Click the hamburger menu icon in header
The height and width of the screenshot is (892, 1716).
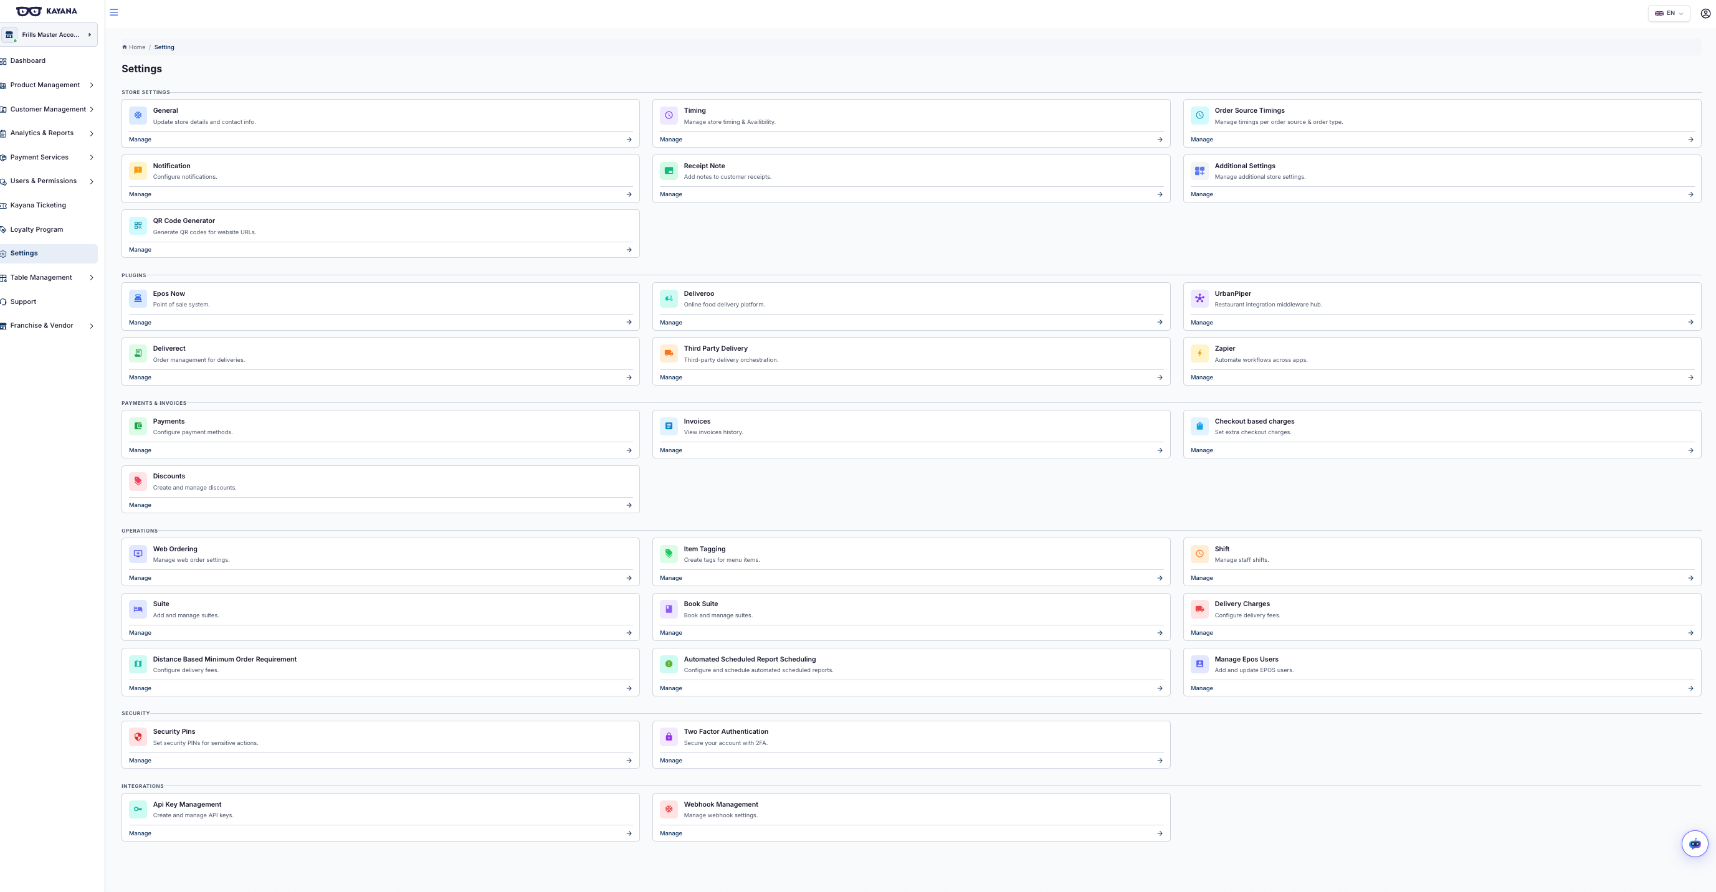114,12
